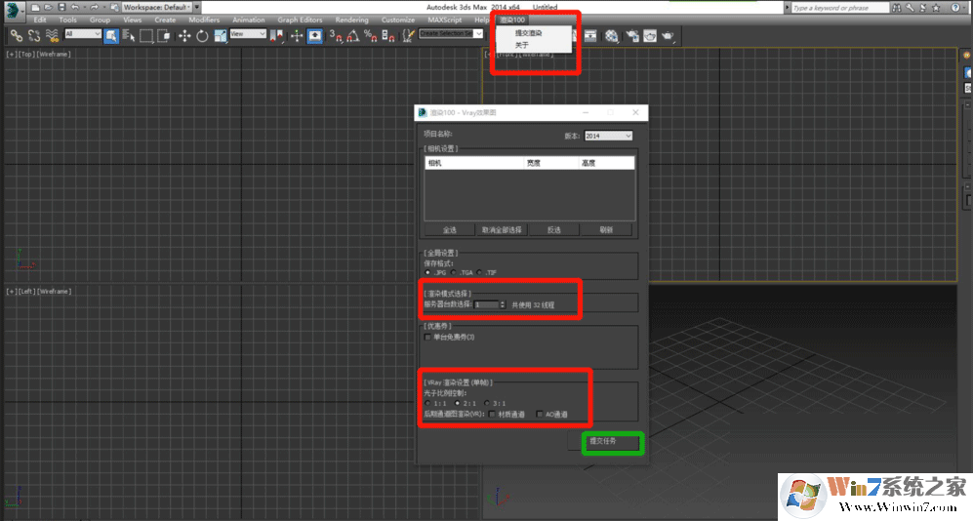Enable the 单台免费券(3) checkbox
This screenshot has height=521, width=973.
(427, 337)
